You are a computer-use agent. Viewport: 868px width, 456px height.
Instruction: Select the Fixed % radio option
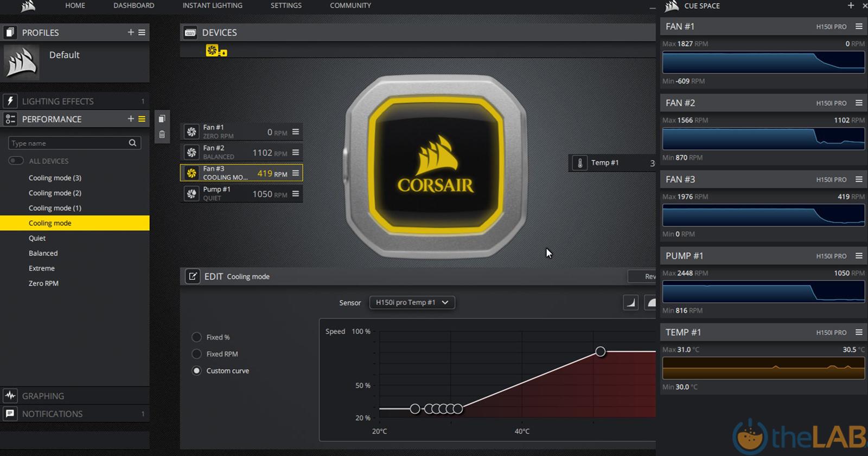click(x=196, y=337)
